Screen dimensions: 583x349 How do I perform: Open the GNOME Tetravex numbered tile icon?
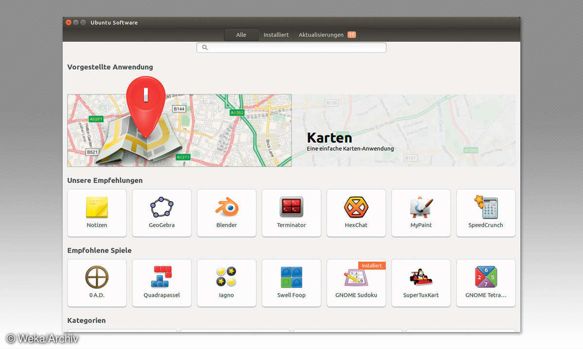(x=486, y=277)
